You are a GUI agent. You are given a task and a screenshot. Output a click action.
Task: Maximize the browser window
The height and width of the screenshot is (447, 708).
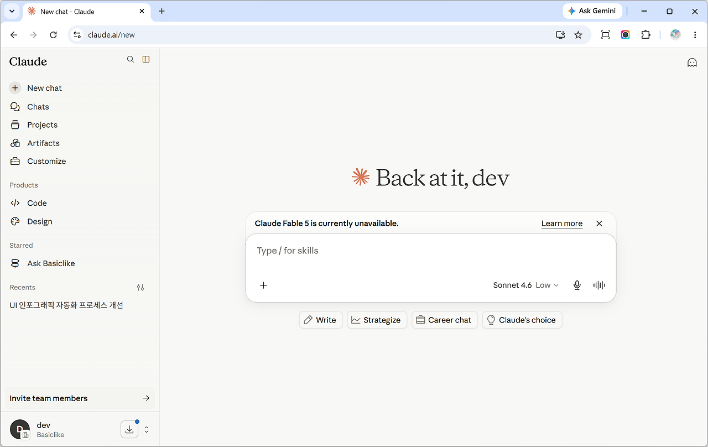pos(669,11)
